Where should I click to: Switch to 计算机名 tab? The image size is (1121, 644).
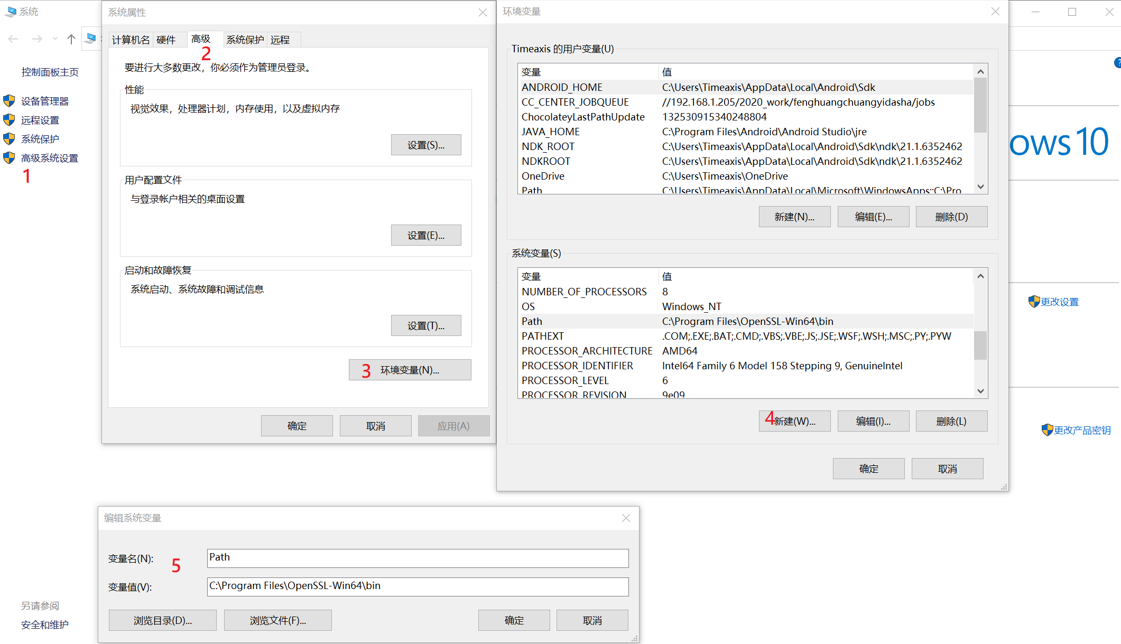[x=131, y=40]
